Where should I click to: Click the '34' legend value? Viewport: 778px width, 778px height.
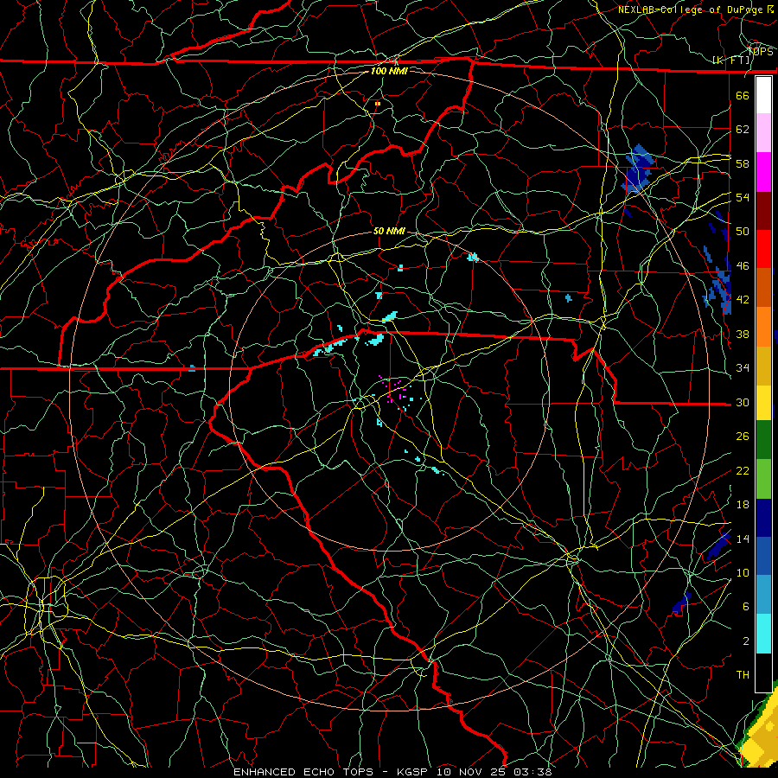point(743,368)
